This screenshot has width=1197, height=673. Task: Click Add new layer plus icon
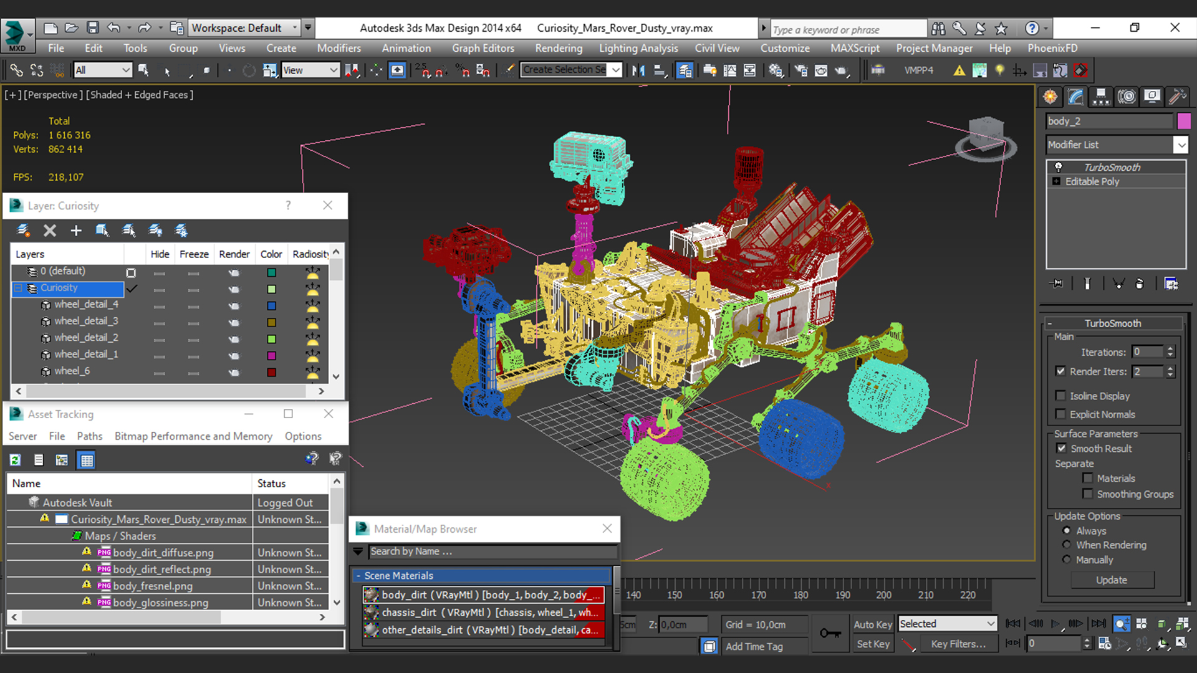click(x=76, y=231)
